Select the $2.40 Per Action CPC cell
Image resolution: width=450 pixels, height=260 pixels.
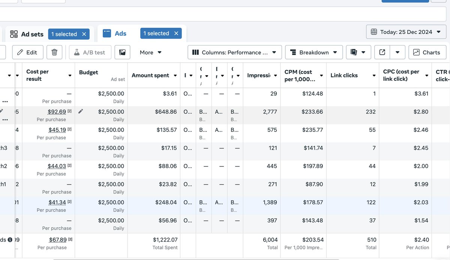coord(421,239)
